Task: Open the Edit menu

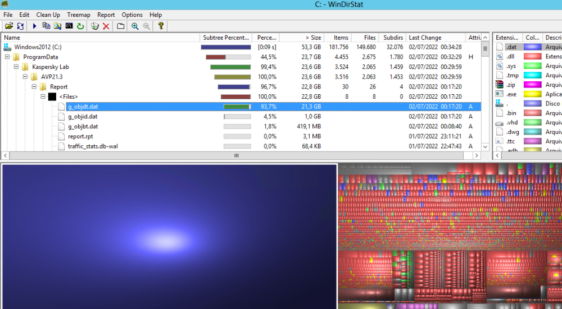Action: point(24,15)
